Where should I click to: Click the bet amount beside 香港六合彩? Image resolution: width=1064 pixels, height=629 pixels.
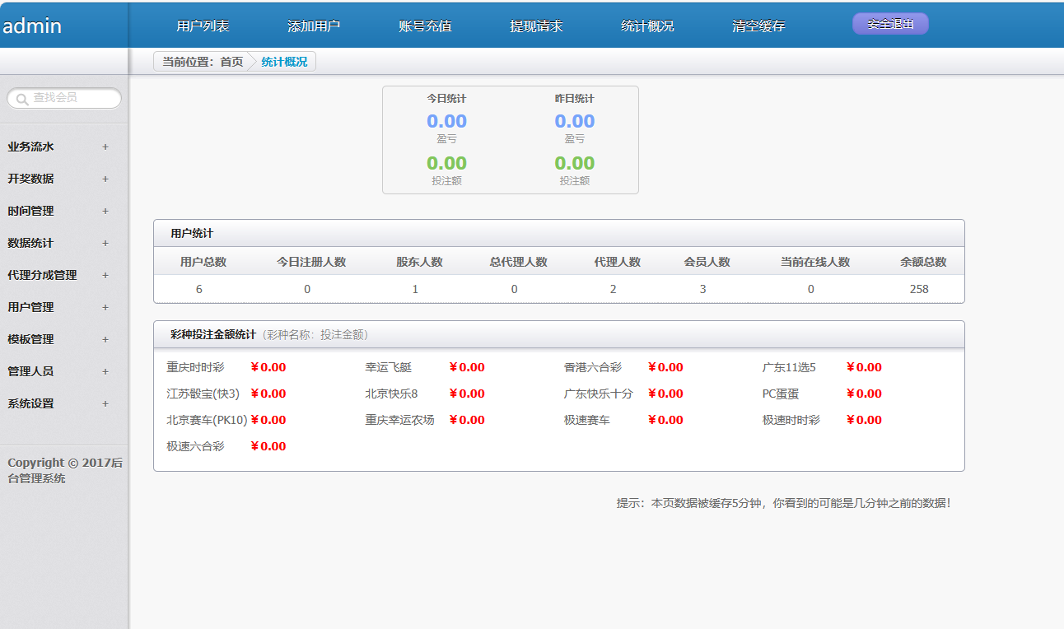(665, 367)
